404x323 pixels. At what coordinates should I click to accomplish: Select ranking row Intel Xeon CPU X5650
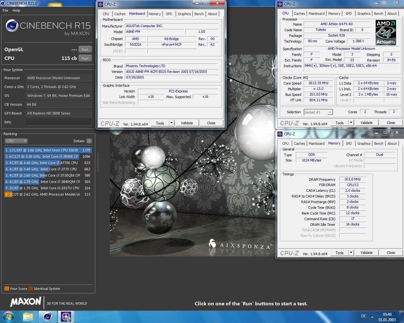click(48, 150)
